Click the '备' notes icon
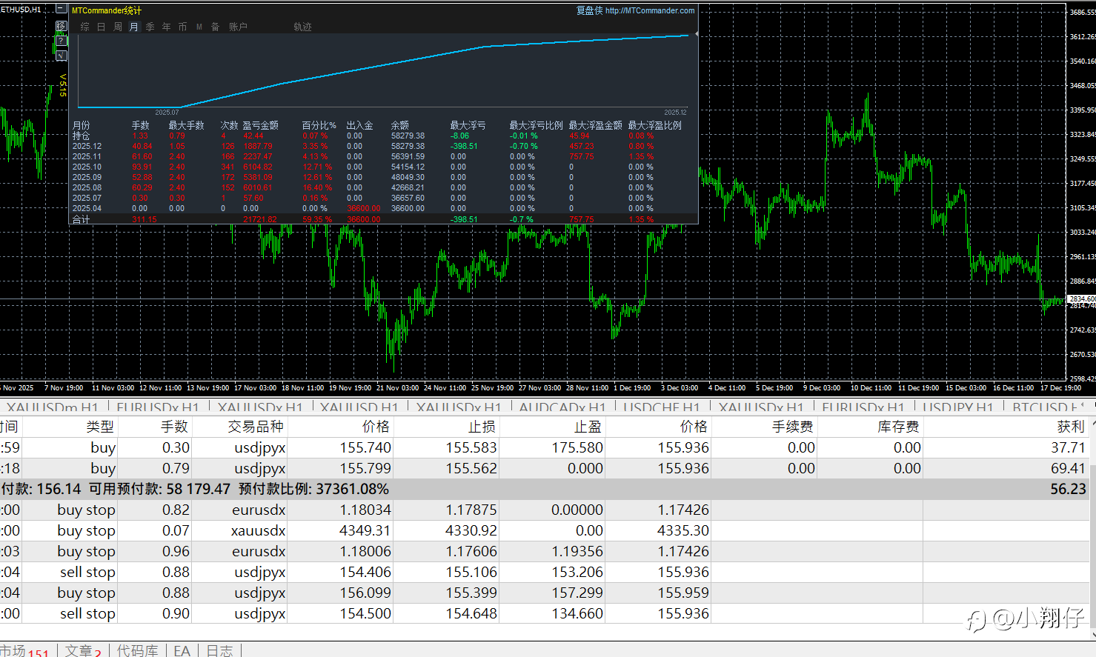This screenshot has width=1096, height=657. 215,27
